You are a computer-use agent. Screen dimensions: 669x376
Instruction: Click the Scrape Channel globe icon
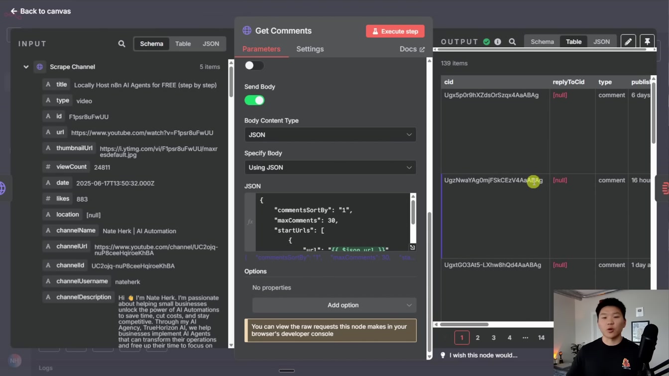tap(40, 67)
